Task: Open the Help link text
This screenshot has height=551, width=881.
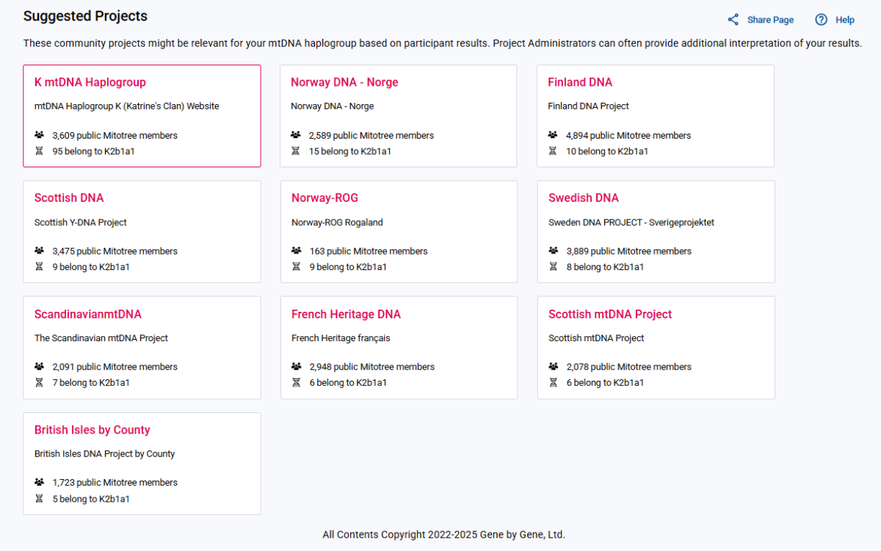Action: [845, 20]
